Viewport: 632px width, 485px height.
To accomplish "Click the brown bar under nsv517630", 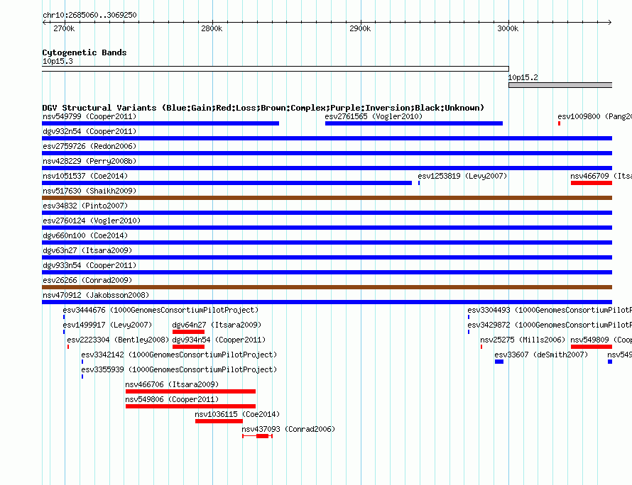I will coord(327,198).
